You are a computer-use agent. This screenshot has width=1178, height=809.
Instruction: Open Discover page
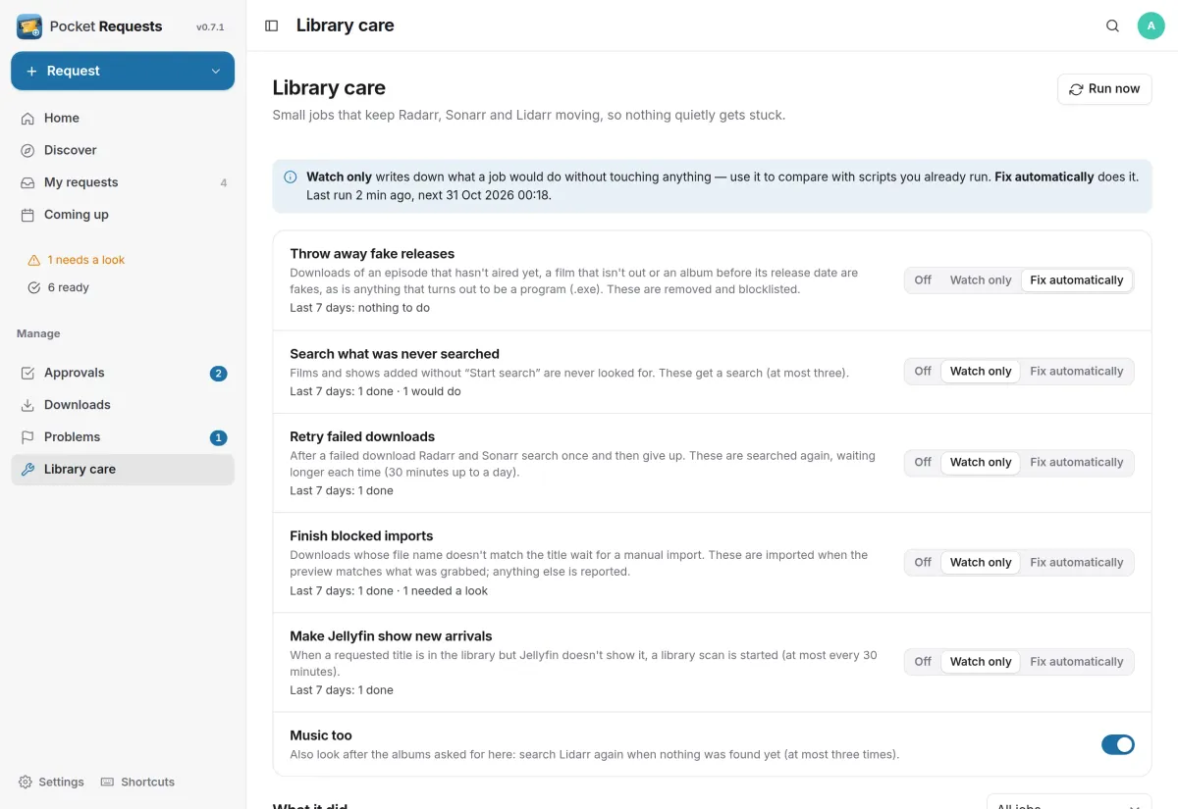tap(123, 150)
